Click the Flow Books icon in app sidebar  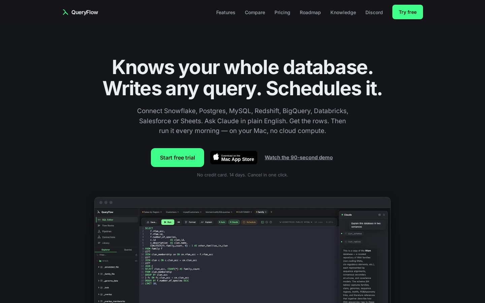point(99,226)
